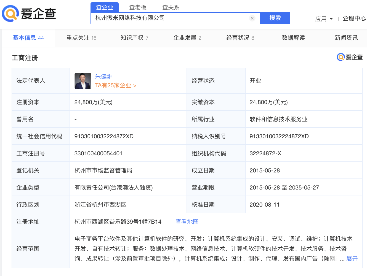Screen dimensions: 367x276
Task: Open the 重点关注 section tab
Action: coord(78,38)
